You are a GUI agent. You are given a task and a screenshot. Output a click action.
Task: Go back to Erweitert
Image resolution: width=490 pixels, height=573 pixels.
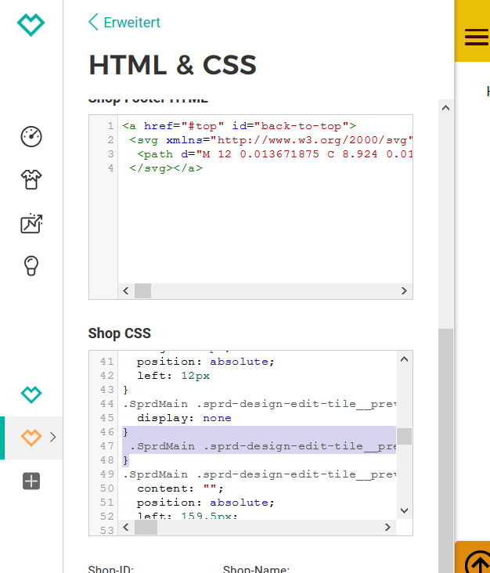click(132, 23)
